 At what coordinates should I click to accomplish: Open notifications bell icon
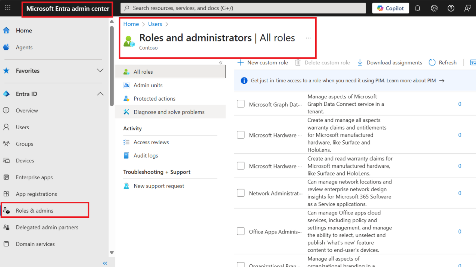coord(417,8)
